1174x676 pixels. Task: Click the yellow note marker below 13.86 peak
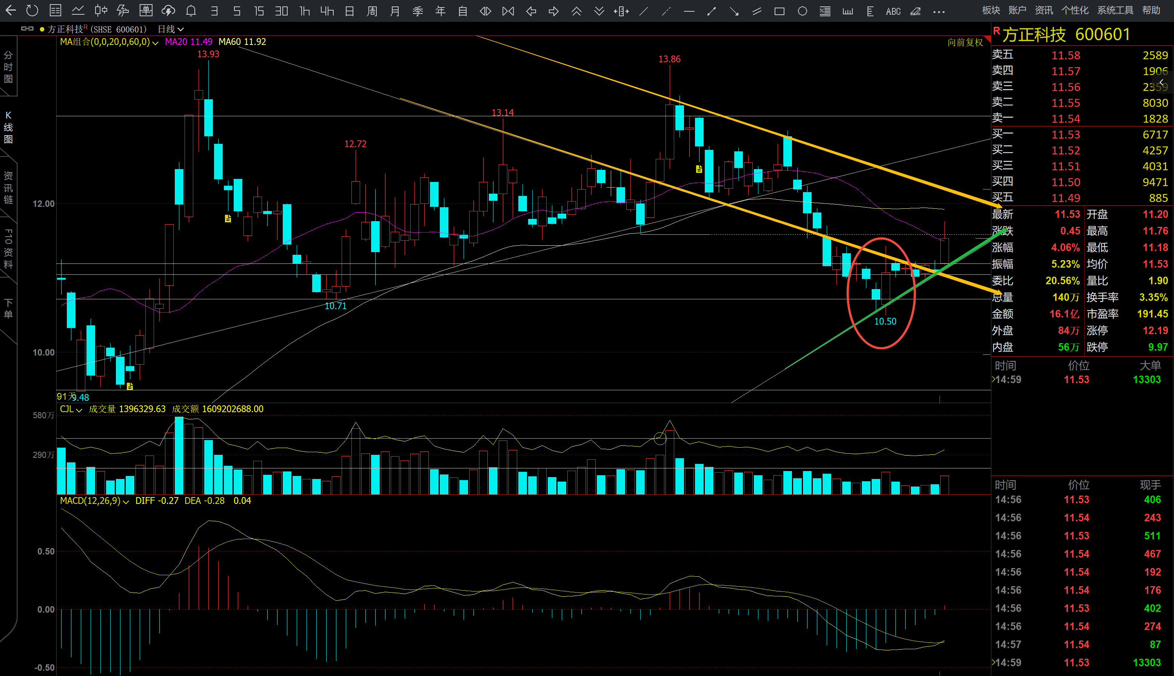699,169
